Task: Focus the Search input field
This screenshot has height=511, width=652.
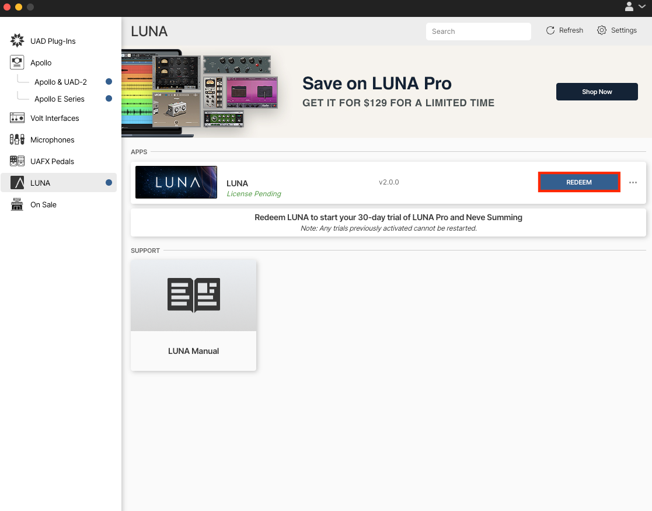Action: coord(478,32)
